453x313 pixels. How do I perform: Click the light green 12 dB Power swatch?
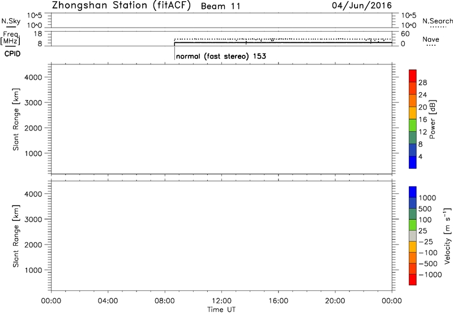pyautogui.click(x=413, y=125)
